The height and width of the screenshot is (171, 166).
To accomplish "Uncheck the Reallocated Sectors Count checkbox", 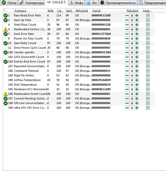I will click(x=148, y=29).
